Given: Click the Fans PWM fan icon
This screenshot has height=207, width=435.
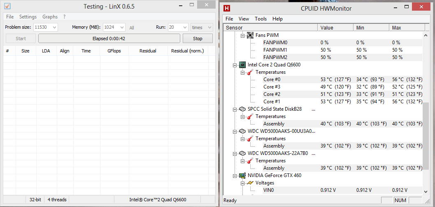Looking at the screenshot, I should click(x=250, y=35).
